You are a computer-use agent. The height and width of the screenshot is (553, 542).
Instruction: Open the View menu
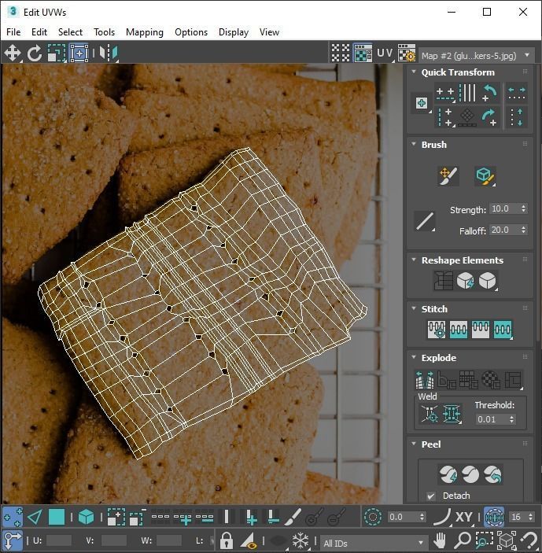[269, 32]
